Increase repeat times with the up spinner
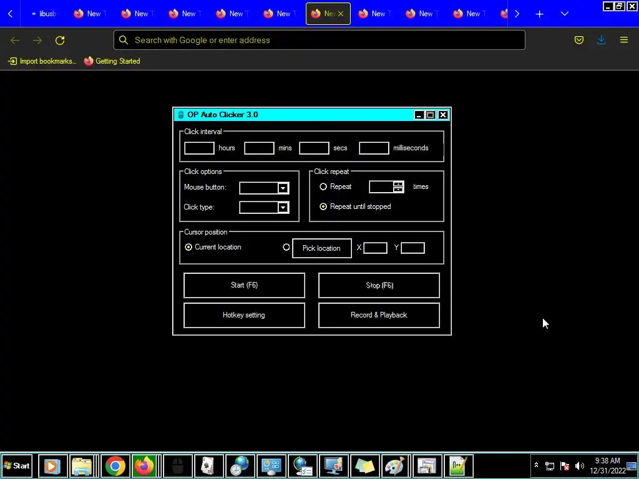This screenshot has height=479, width=639. click(x=398, y=184)
